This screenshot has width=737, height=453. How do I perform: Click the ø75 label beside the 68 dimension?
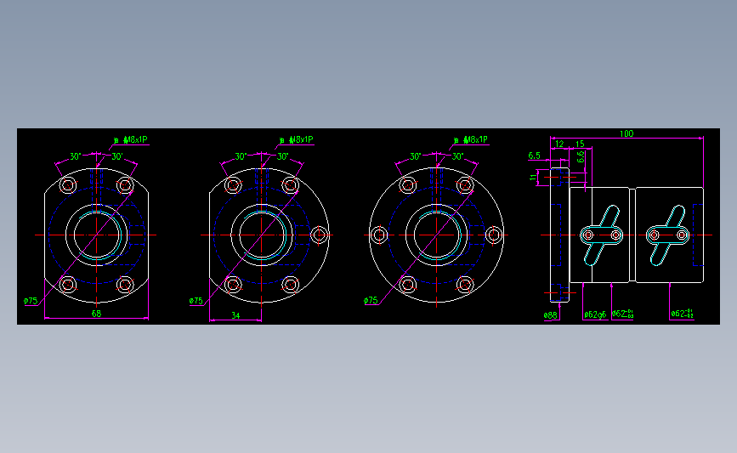pos(31,301)
